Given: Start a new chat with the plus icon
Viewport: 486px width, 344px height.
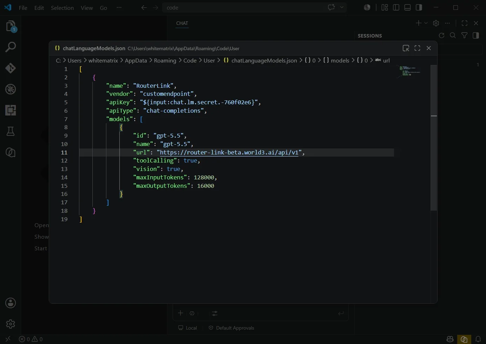Looking at the screenshot, I should point(418,23).
